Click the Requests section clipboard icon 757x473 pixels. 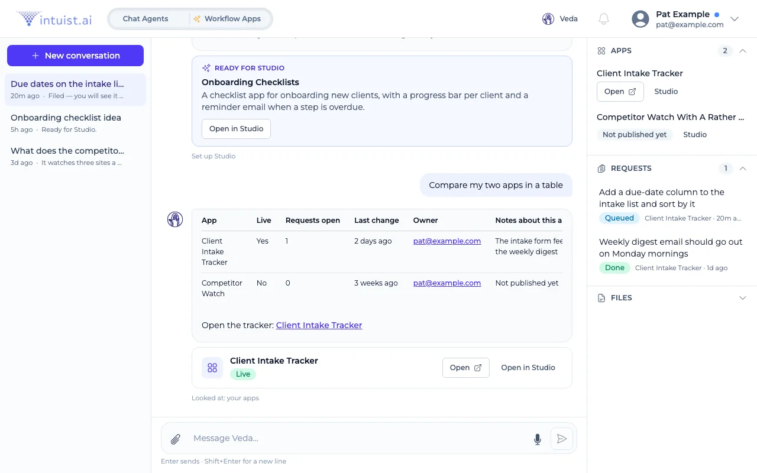point(601,169)
